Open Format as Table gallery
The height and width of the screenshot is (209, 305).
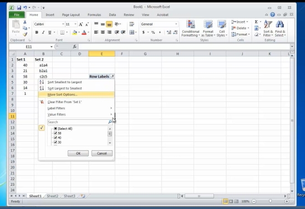pyautogui.click(x=208, y=28)
